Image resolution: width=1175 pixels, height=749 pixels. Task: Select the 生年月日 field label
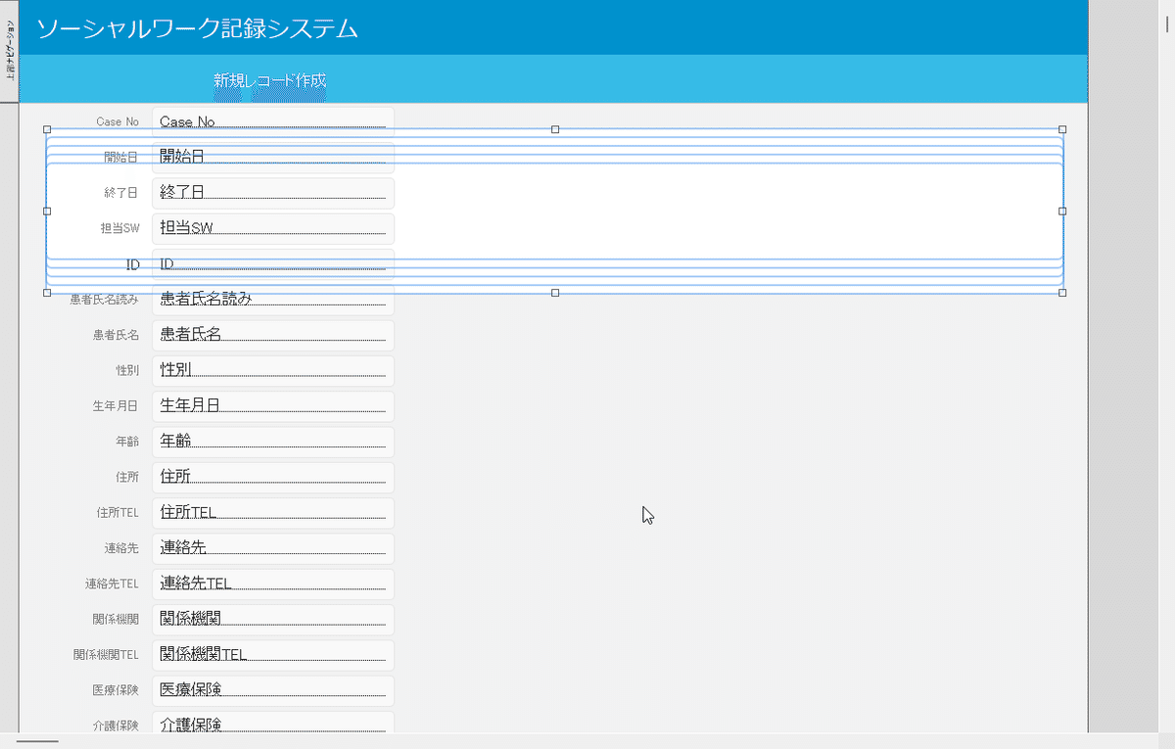(x=116, y=406)
